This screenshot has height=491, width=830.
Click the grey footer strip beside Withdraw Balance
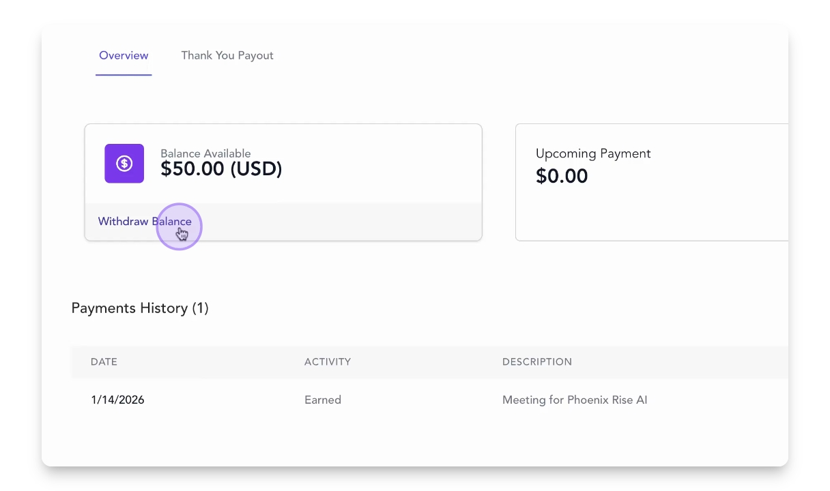(341, 222)
